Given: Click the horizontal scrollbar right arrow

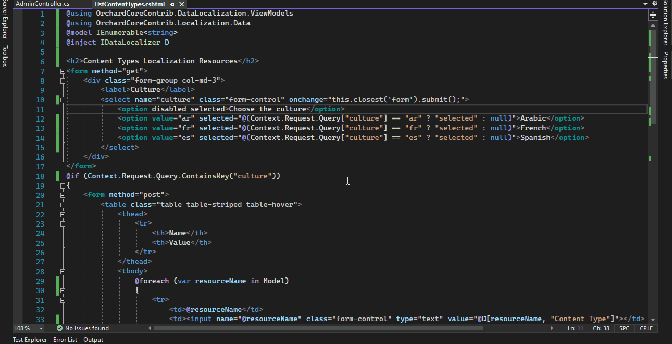Looking at the screenshot, I should [552, 328].
